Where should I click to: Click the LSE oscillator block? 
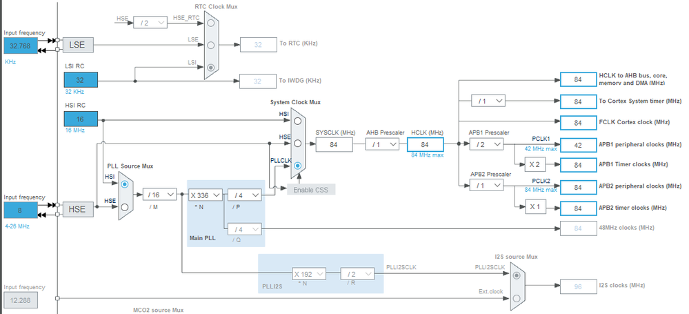click(x=78, y=44)
